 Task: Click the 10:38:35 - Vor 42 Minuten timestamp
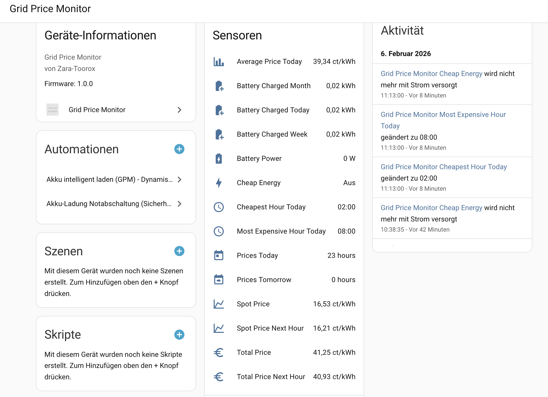point(415,230)
